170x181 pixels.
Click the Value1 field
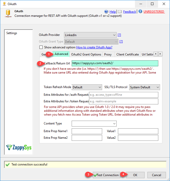(x=138, y=131)
